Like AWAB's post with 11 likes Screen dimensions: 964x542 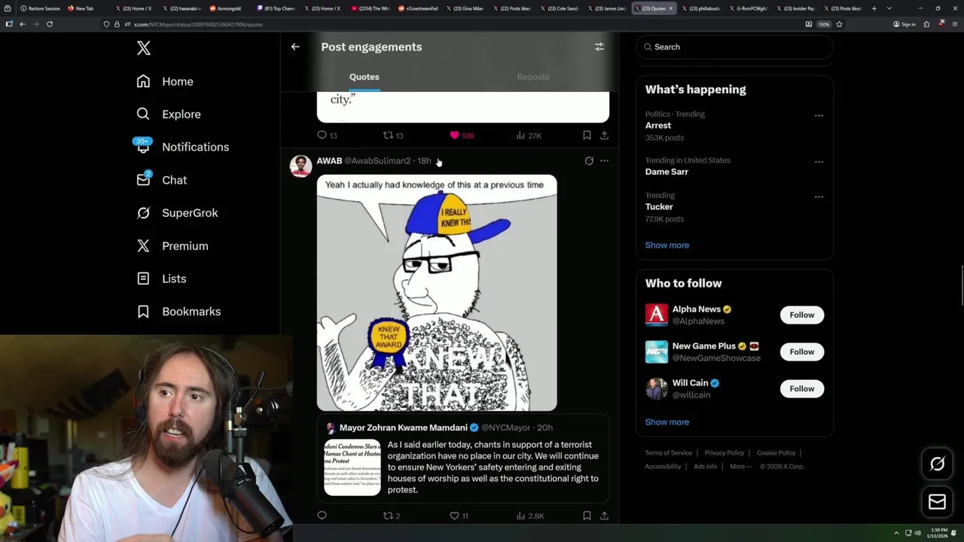pyautogui.click(x=459, y=516)
